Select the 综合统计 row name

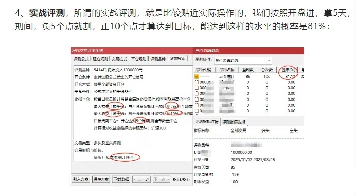(227, 76)
